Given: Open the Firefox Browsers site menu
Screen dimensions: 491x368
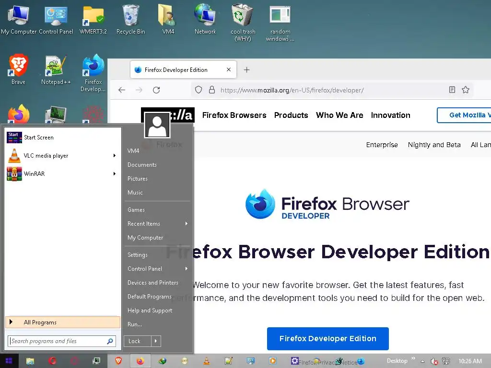Looking at the screenshot, I should click(x=234, y=115).
